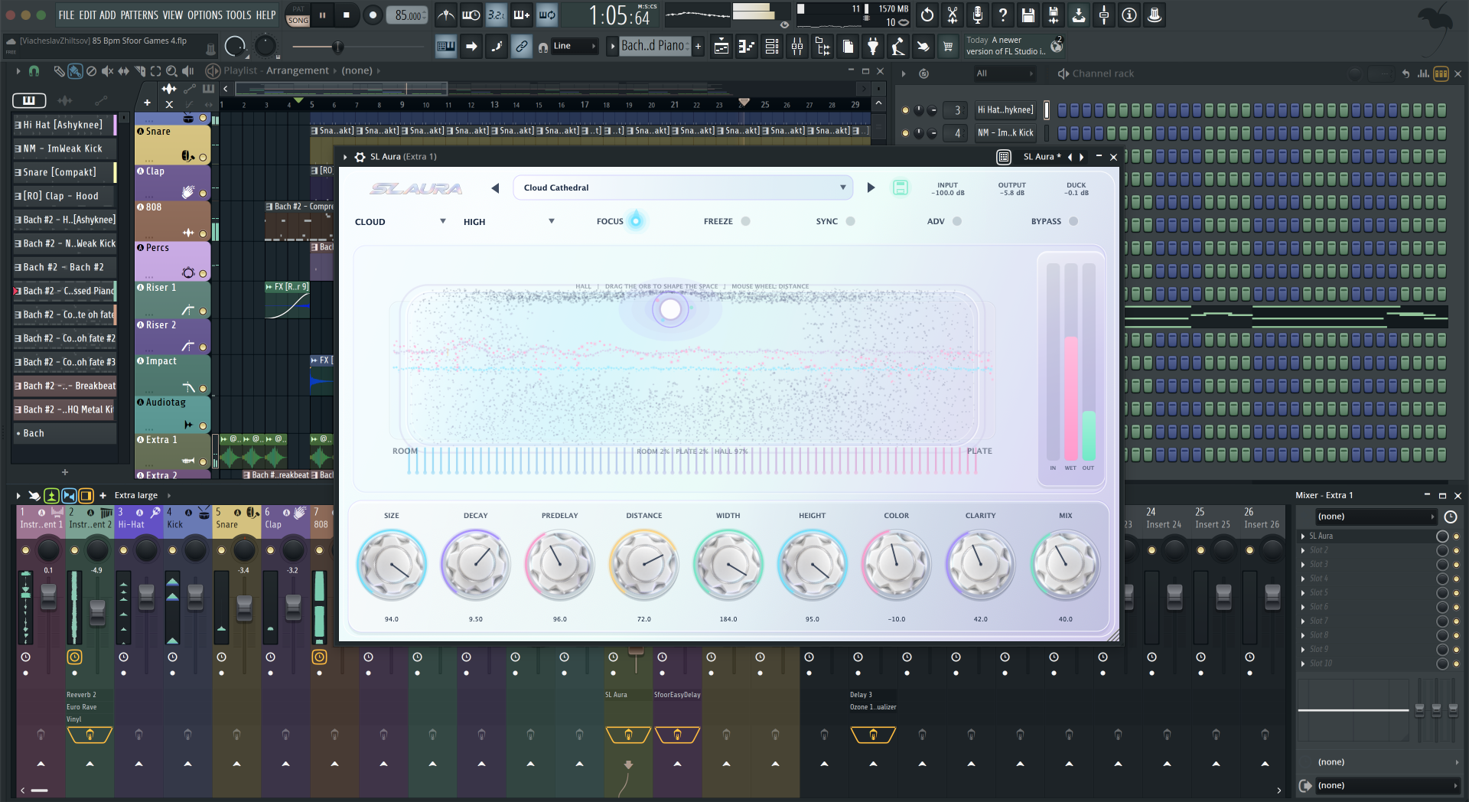Click the render audio export icon
1469x802 pixels.
[x=1054, y=15]
